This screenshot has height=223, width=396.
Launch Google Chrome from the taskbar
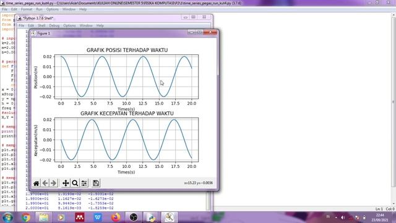click(25, 217)
